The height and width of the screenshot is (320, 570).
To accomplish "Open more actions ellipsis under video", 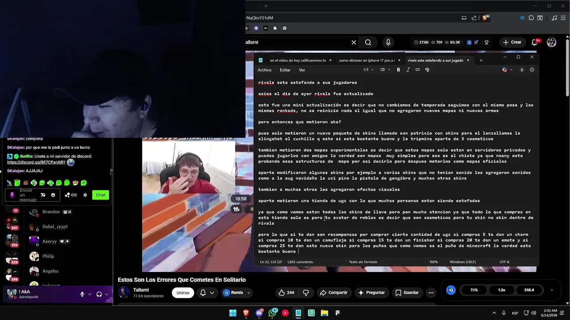I will [x=431, y=292].
